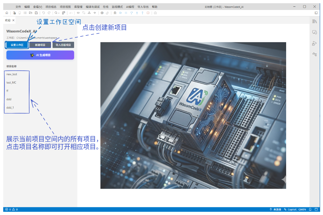The width and height of the screenshot is (323, 215).
Task: Click the WasomCodeX PLC welcome image
Action: [x=193, y=115]
